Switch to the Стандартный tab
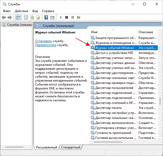 point(71,148)
